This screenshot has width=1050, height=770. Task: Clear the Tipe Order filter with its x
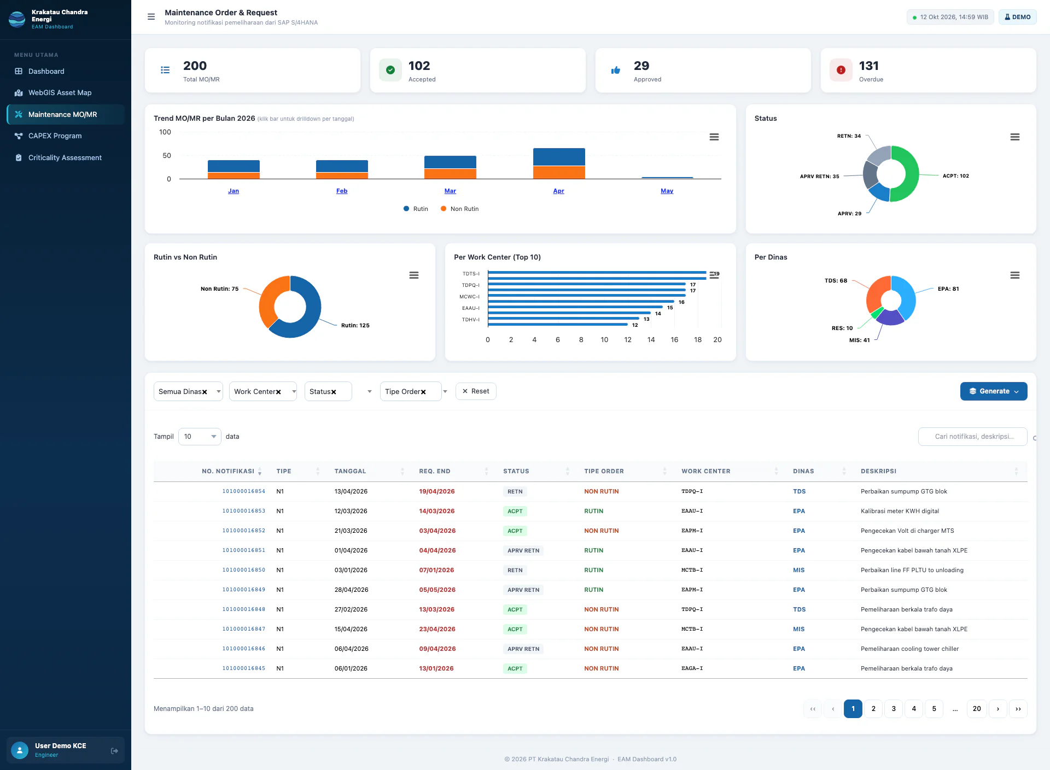coord(423,392)
